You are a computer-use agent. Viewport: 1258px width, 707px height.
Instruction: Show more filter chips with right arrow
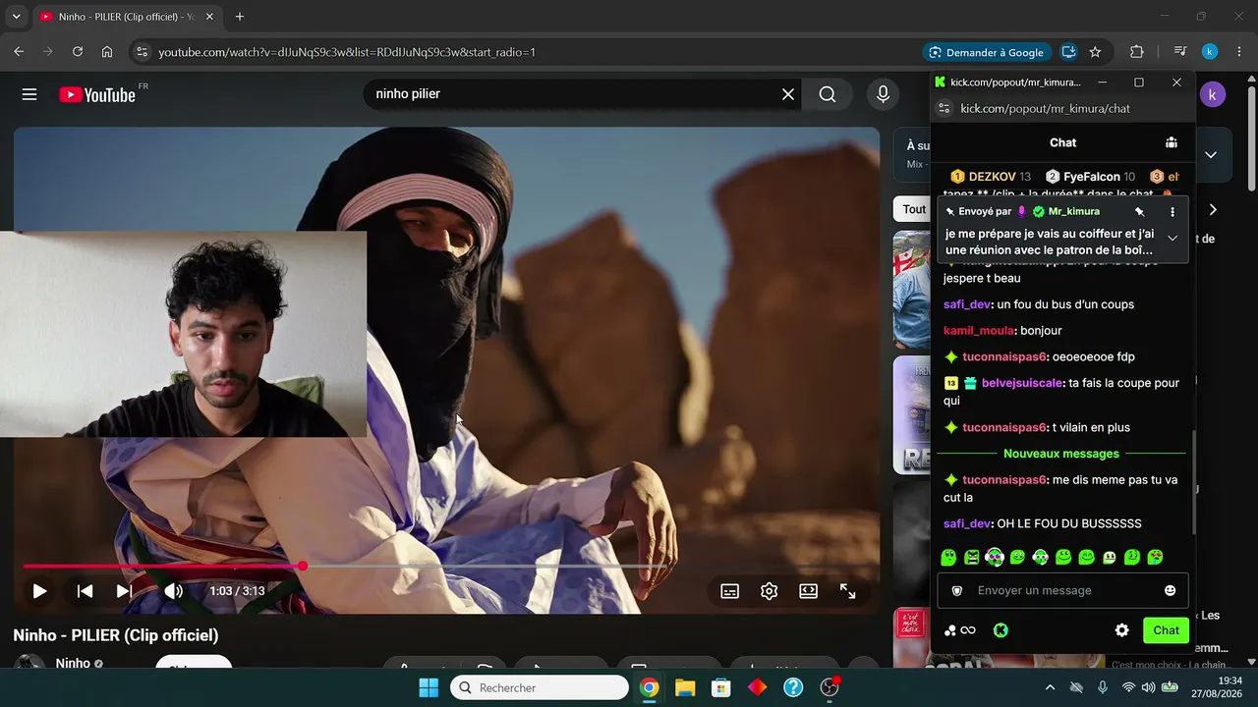[1213, 209]
